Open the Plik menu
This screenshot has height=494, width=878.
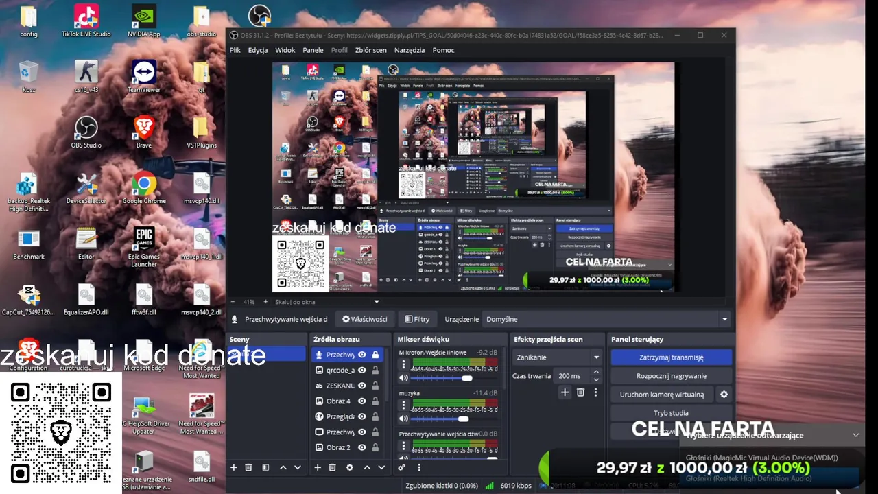[x=235, y=50]
